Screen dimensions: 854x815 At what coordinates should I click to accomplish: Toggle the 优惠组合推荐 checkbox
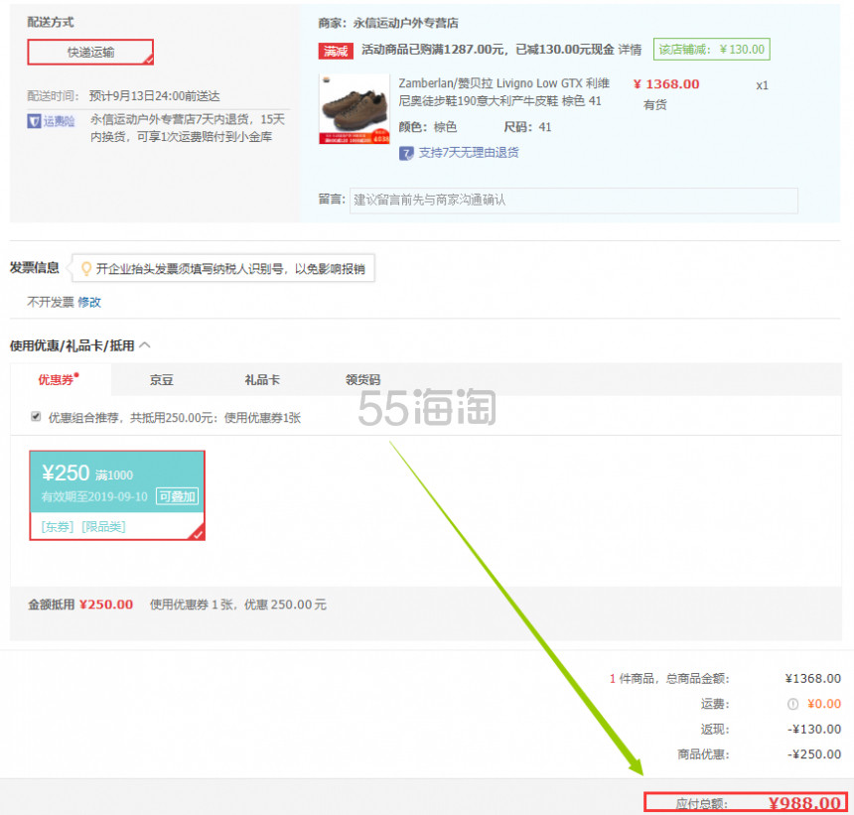(x=36, y=417)
